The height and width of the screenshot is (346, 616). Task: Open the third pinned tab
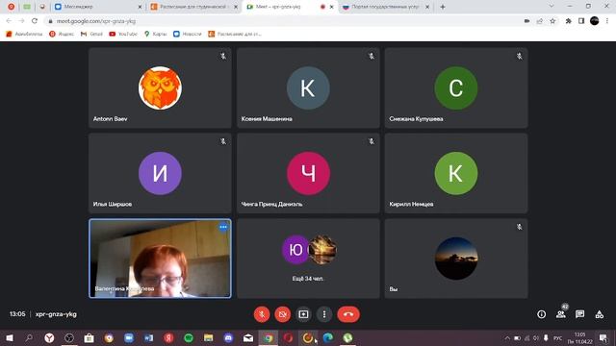tap(42, 7)
